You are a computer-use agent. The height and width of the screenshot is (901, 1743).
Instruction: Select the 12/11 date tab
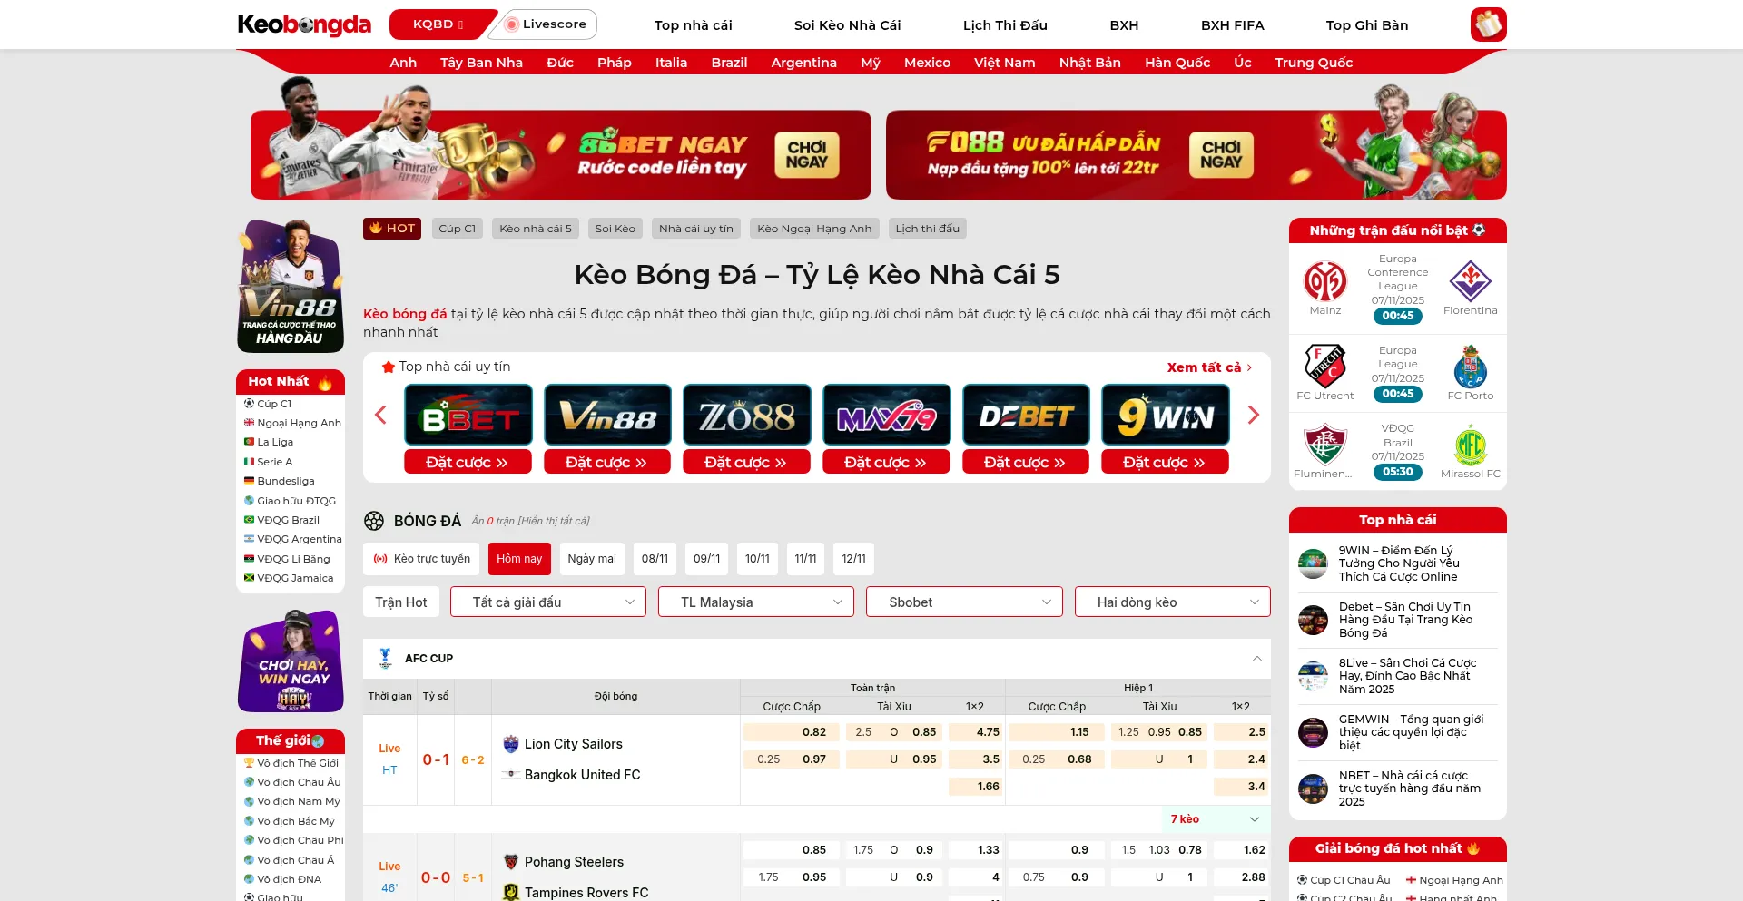pos(853,559)
